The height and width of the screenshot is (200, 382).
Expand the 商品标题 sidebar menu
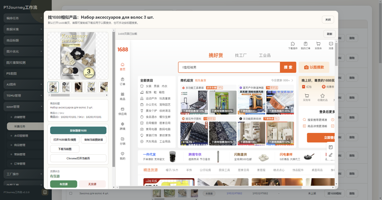23,40
